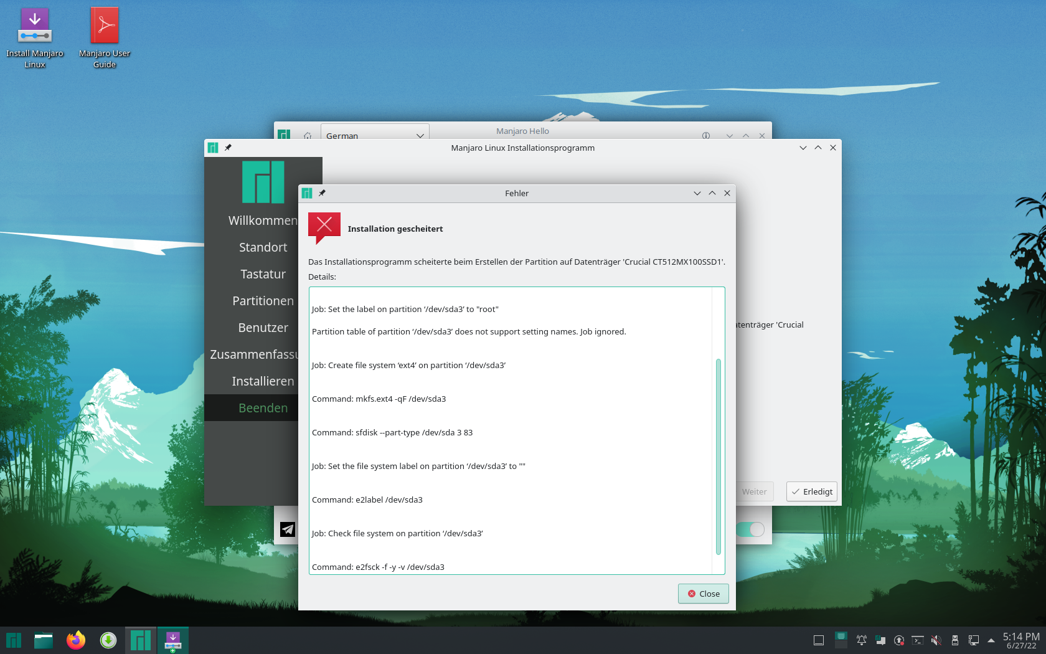Image resolution: width=1046 pixels, height=654 pixels.
Task: Open the Manjaro User Guide PDF icon
Action: (x=105, y=37)
